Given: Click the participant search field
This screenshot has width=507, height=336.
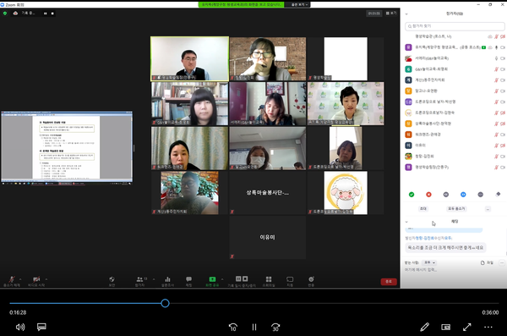Looking at the screenshot, I should tap(455, 26).
